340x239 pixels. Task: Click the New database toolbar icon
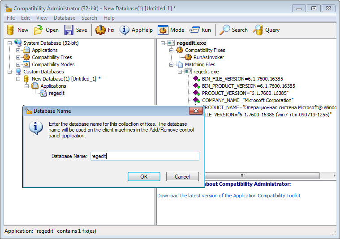pyautogui.click(x=10, y=30)
